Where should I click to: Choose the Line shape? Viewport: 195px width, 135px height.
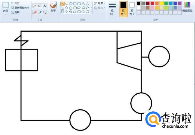coord(62,4)
